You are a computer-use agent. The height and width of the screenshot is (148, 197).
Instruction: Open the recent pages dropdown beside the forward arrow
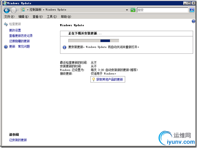tap(18, 10)
